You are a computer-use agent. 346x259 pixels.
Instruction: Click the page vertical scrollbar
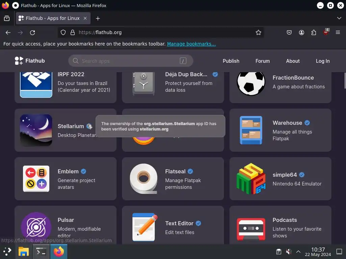click(345, 81)
